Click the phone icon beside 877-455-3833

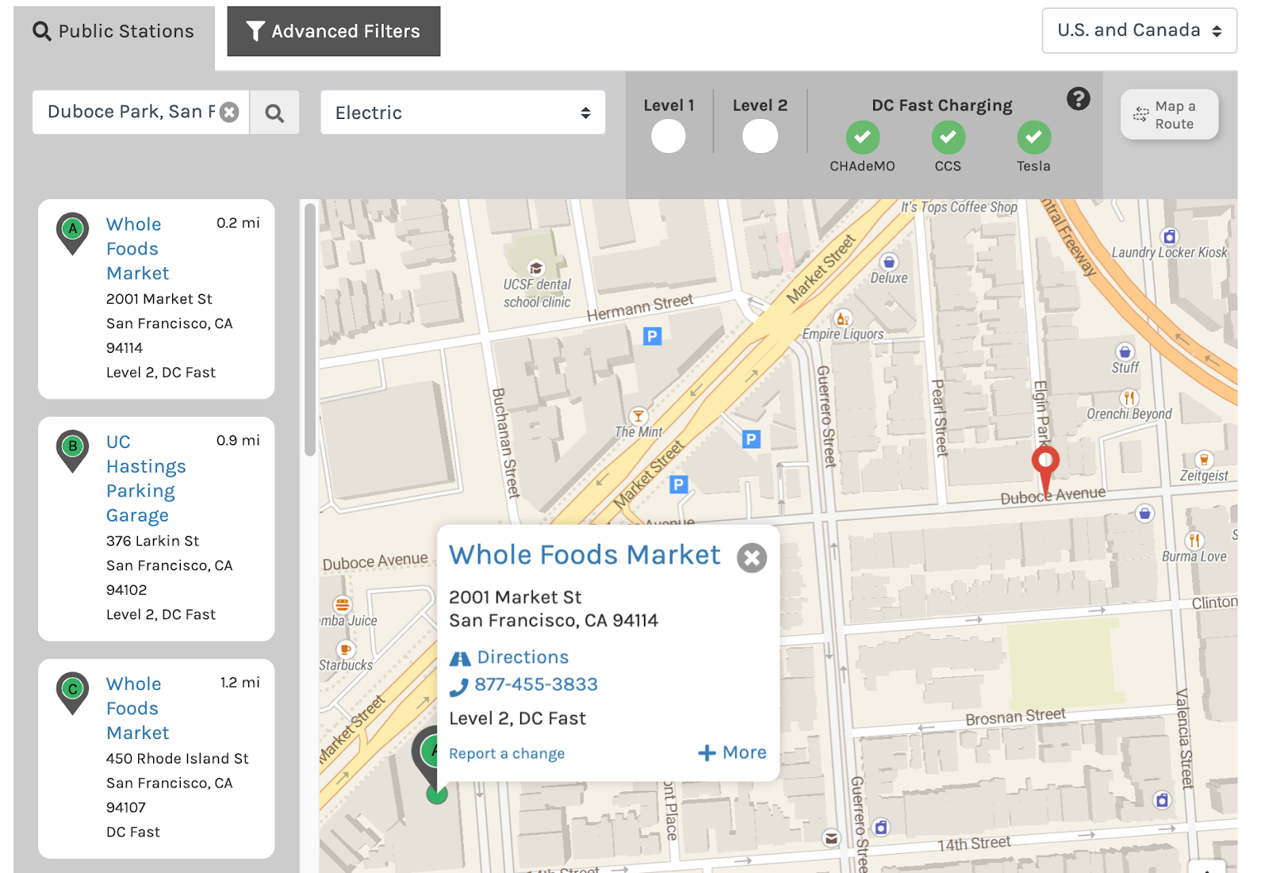coord(458,687)
